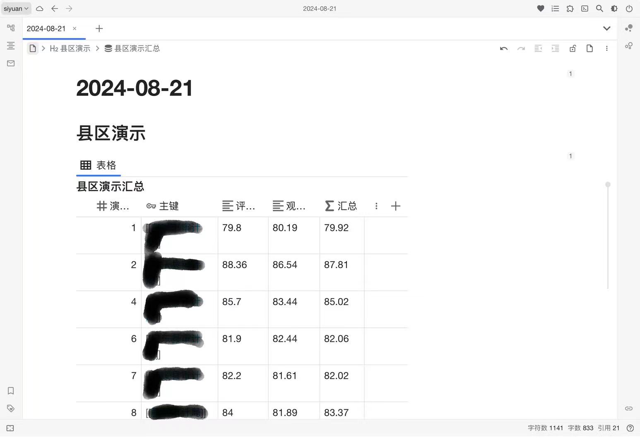Click the outdent icon in editor toolbar
Image resolution: width=640 pixels, height=447 pixels.
coord(538,48)
